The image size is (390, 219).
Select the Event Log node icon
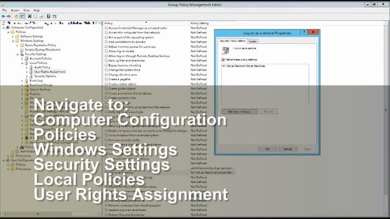26,81
